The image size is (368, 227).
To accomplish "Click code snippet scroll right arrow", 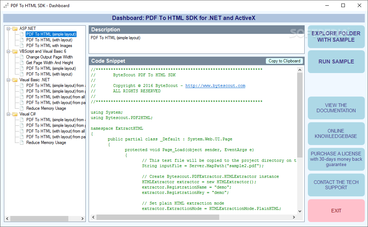I will click(294, 217).
